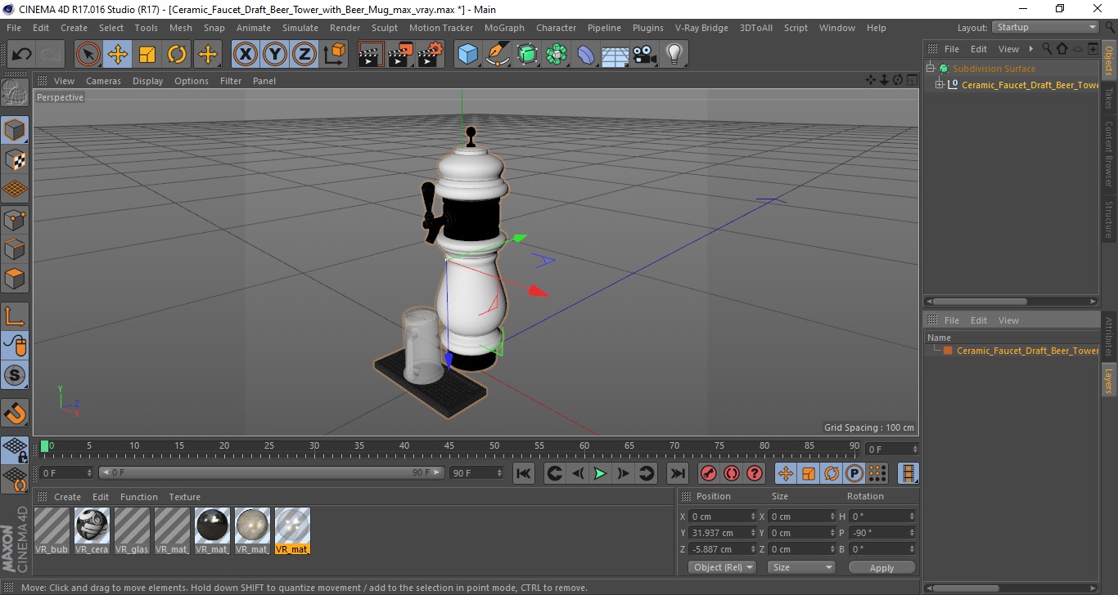Select the Scale tool
1118x595 pixels.
pos(147,55)
